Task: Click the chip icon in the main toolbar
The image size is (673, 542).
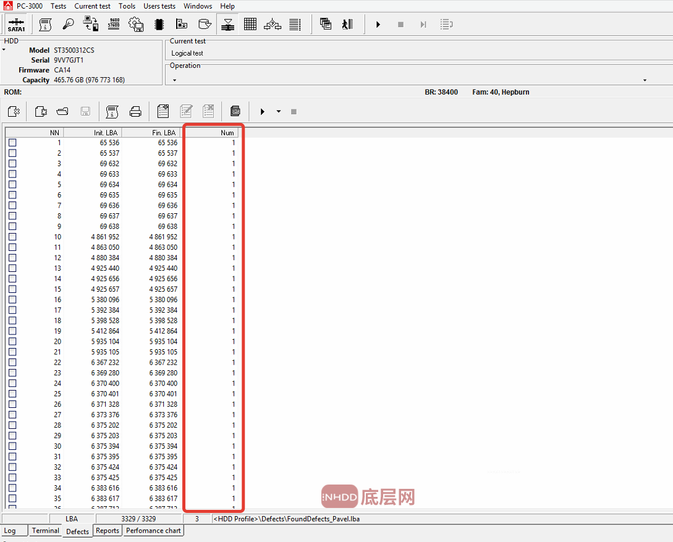Action: click(159, 25)
